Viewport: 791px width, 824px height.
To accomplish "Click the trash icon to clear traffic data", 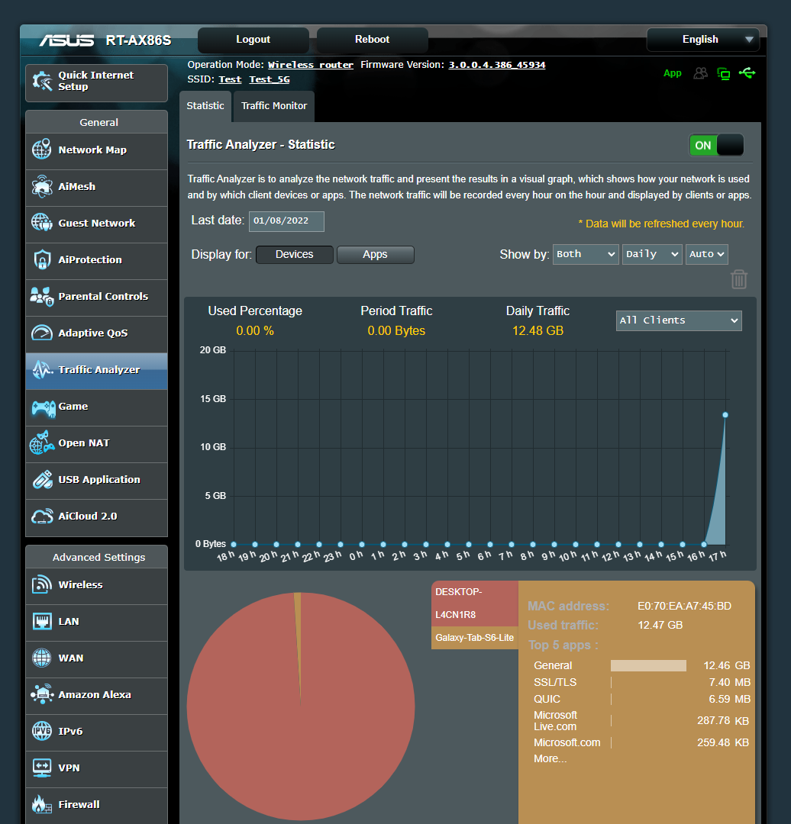I will tap(738, 279).
